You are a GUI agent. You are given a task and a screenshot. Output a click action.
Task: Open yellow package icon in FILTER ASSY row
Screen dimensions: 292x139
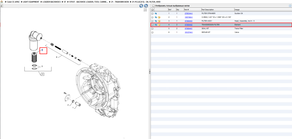[x=159, y=21]
